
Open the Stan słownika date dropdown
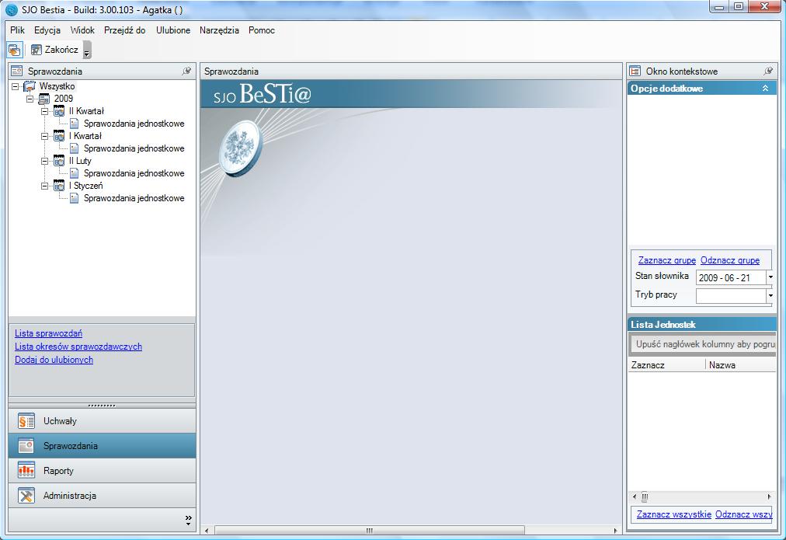click(770, 277)
